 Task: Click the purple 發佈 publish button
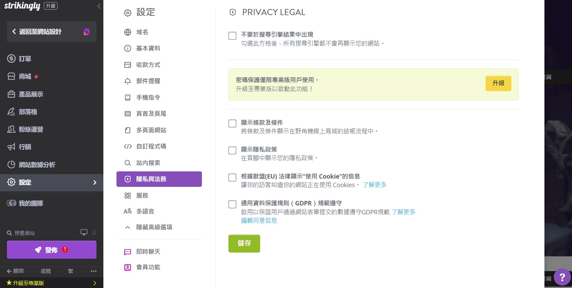click(52, 250)
